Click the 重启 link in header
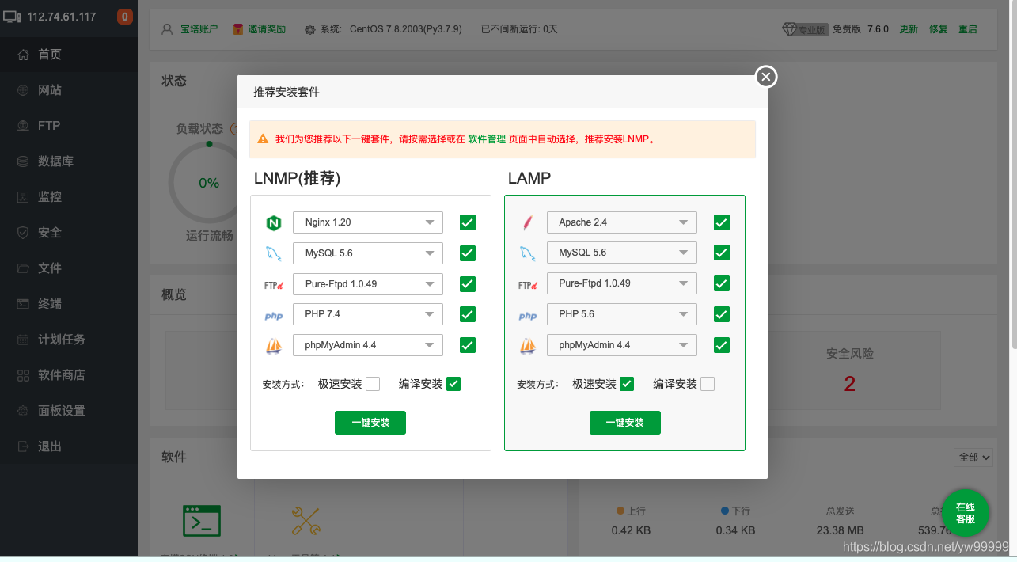Viewport: 1017px width, 562px height. pos(967,29)
